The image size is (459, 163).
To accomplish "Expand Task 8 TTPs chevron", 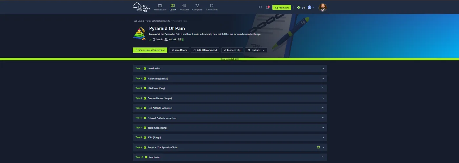I will click(x=323, y=137).
